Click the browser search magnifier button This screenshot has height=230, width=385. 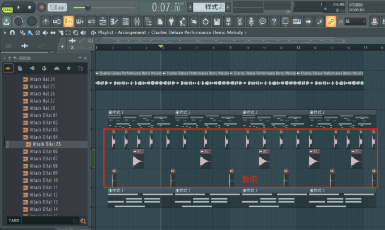[83, 221]
